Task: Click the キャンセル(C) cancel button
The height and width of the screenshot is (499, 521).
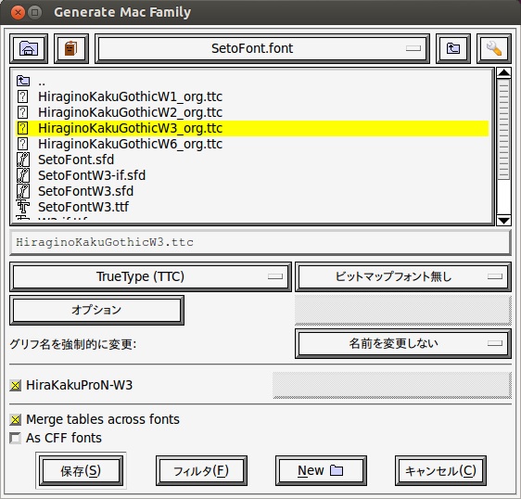Action: tap(440, 470)
